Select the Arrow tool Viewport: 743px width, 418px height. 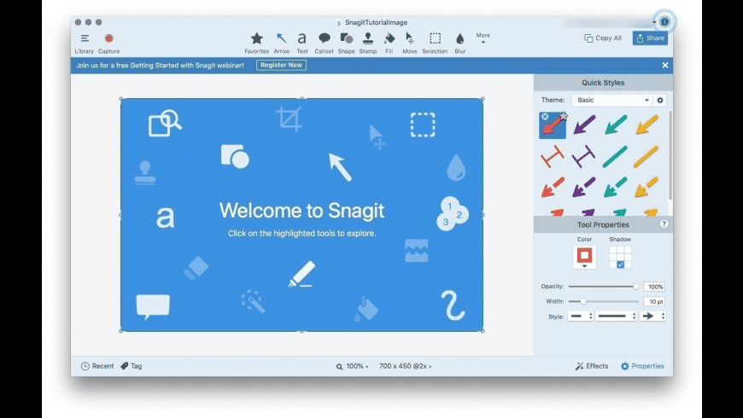pos(282,43)
